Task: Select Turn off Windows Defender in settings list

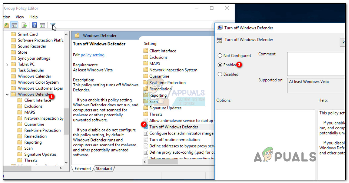Action: [174, 127]
